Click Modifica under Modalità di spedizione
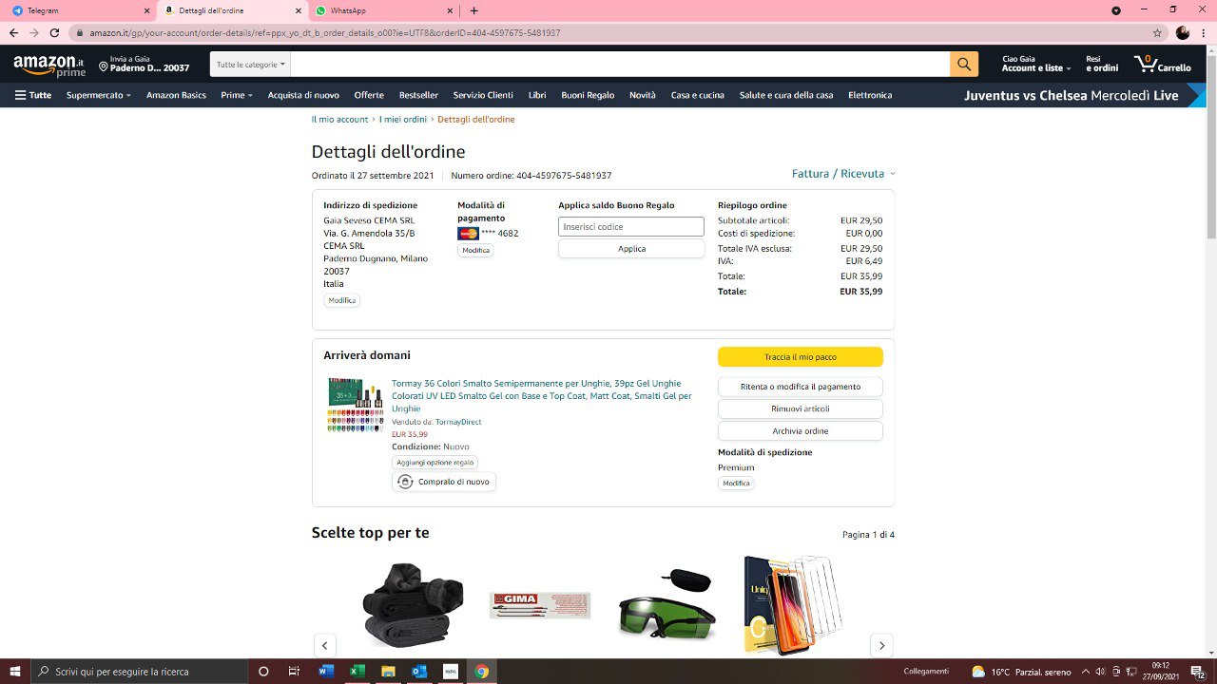Viewport: 1217px width, 684px height. click(x=736, y=484)
